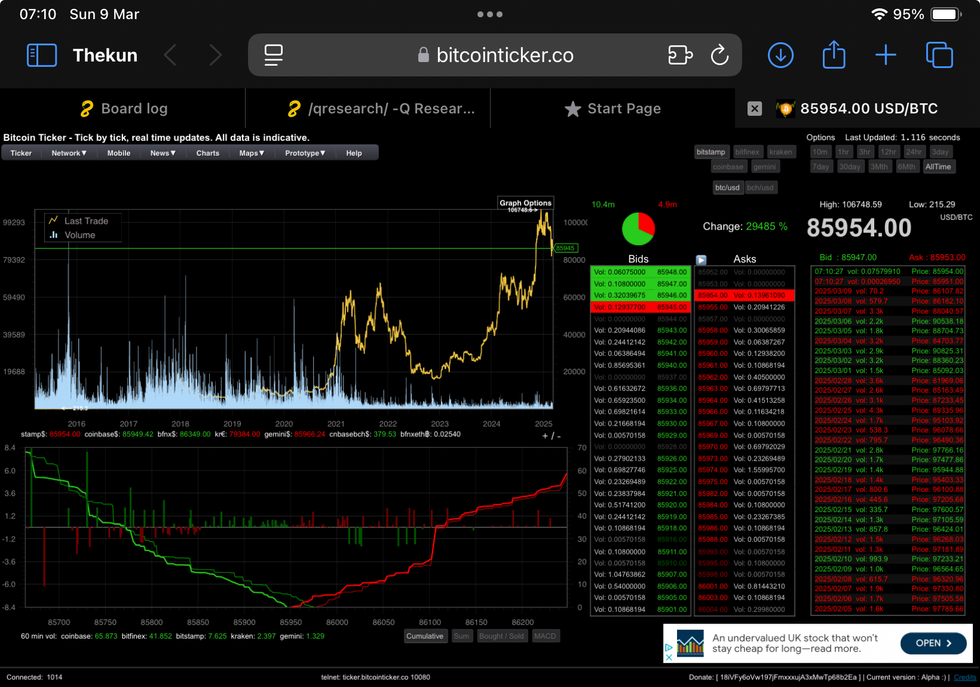Expand the Prototype dropdown menu
The image size is (980, 687).
click(305, 153)
